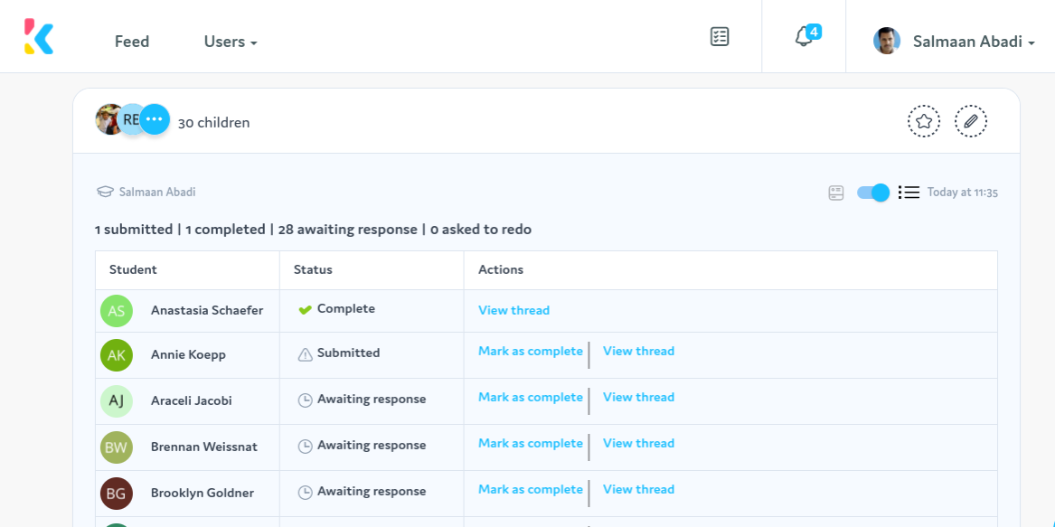The height and width of the screenshot is (527, 1055).
Task: View thread for Anastasia Schaefer
Action: click(x=514, y=310)
